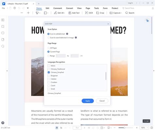The width and height of the screenshot is (155, 130).
Task: Expand the quick access toolbar dropdown arrow
Action: coord(28,8)
